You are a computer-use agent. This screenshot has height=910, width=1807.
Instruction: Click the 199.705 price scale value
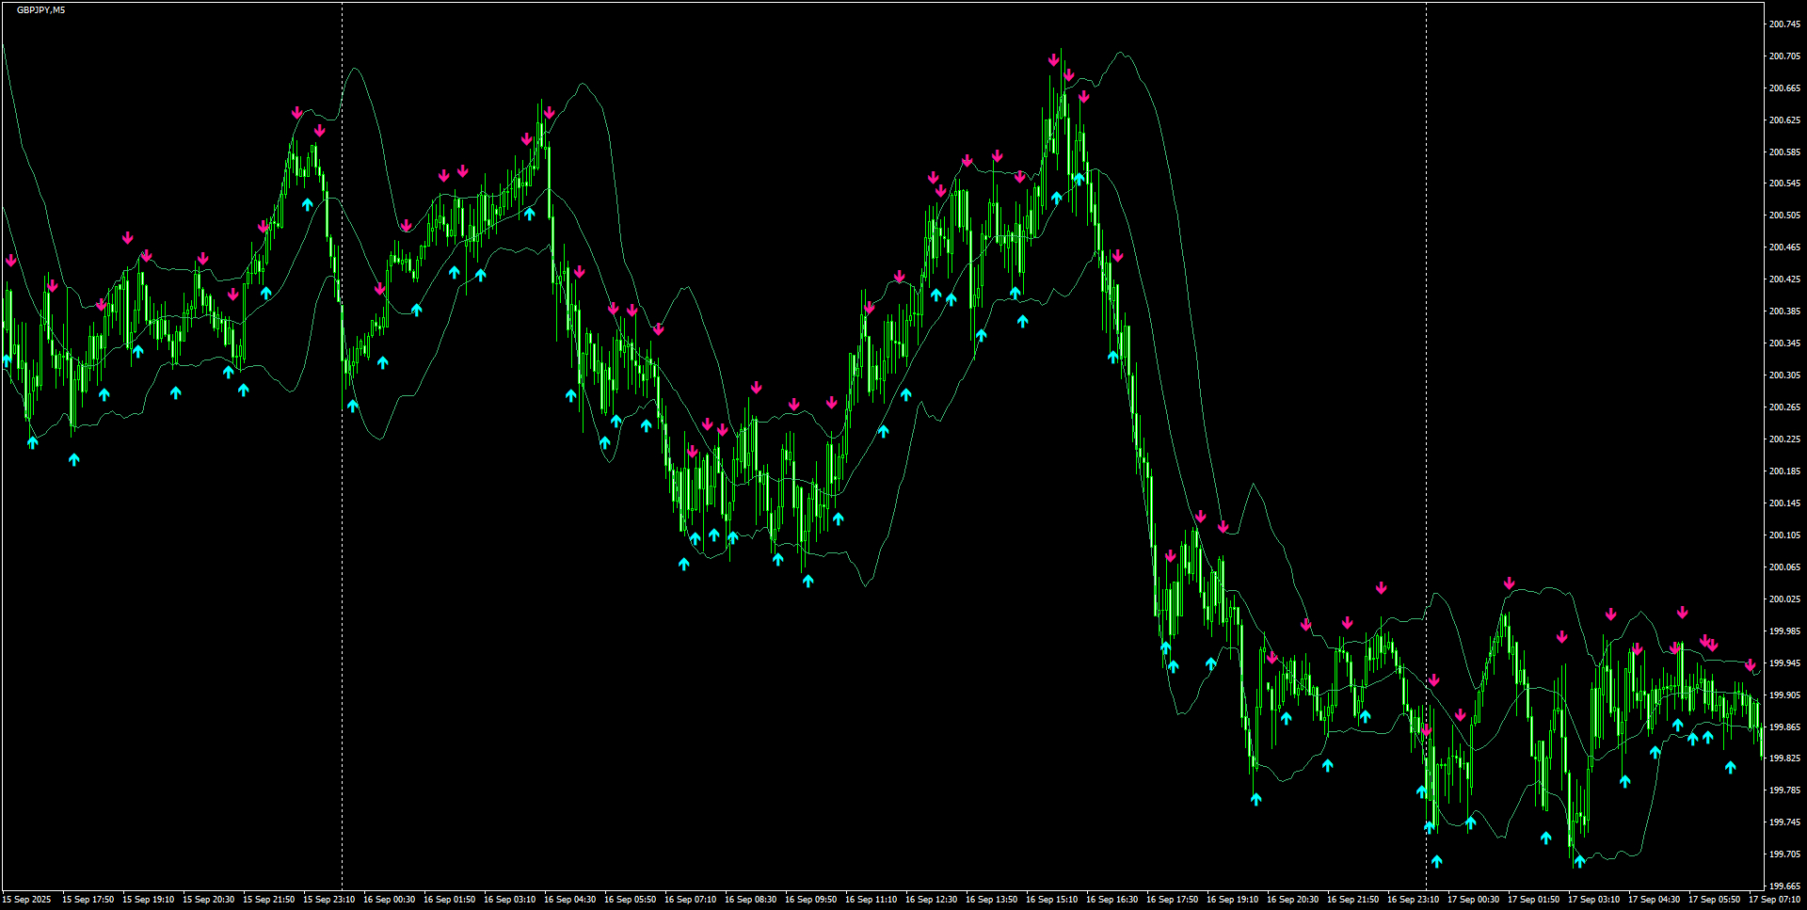coord(1784,854)
